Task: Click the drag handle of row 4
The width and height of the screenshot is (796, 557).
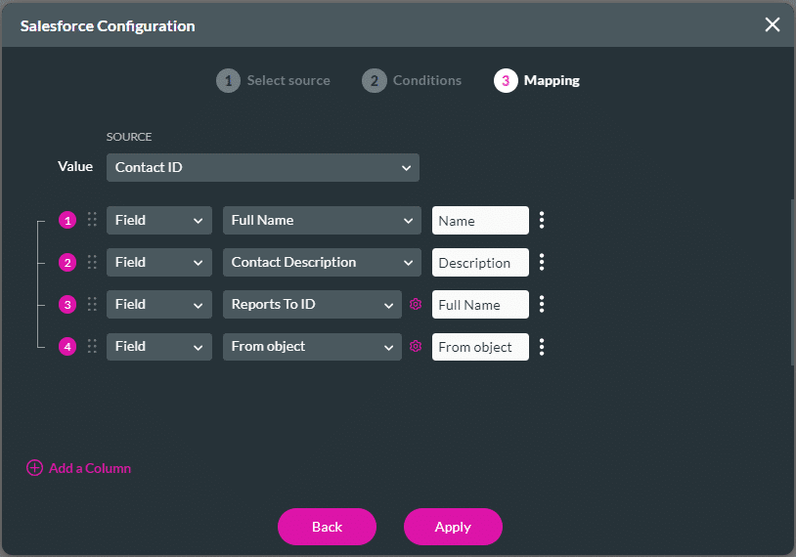Action: pyautogui.click(x=92, y=346)
